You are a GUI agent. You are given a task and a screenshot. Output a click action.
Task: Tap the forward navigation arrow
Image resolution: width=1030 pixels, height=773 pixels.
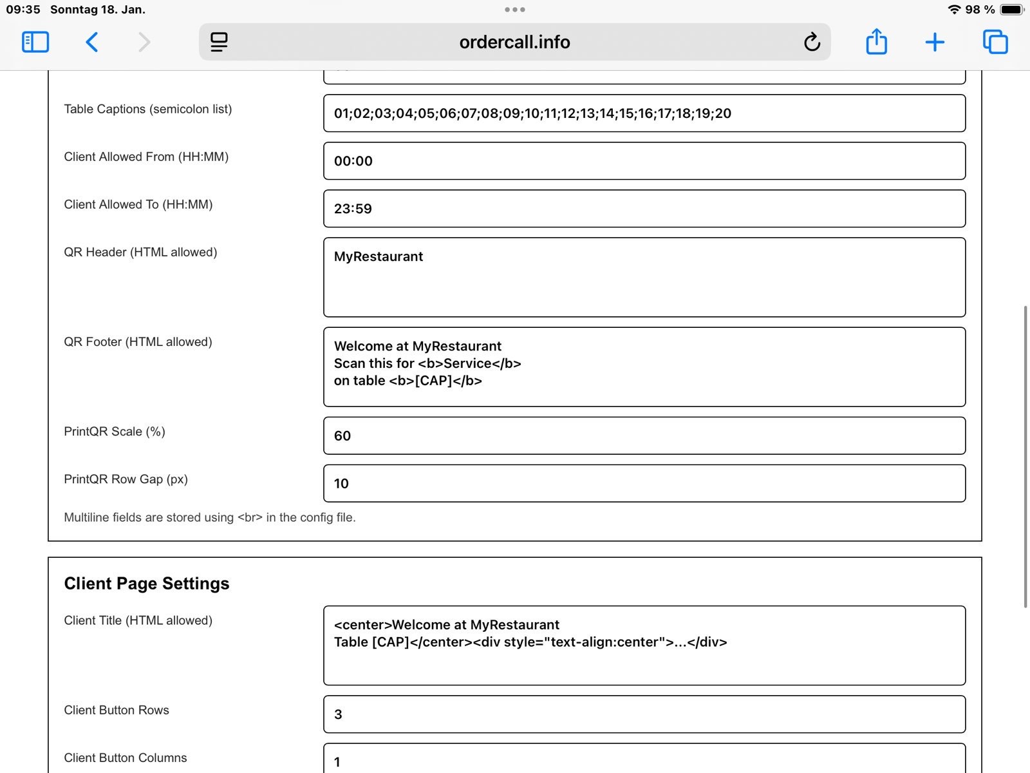coord(144,42)
